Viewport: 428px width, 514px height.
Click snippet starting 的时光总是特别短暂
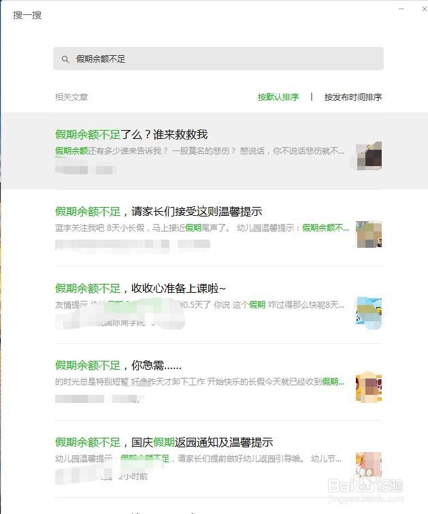(x=199, y=381)
